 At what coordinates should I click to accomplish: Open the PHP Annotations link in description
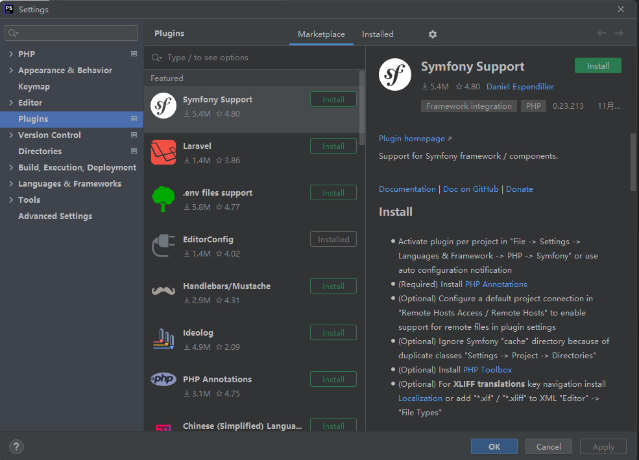pos(496,284)
